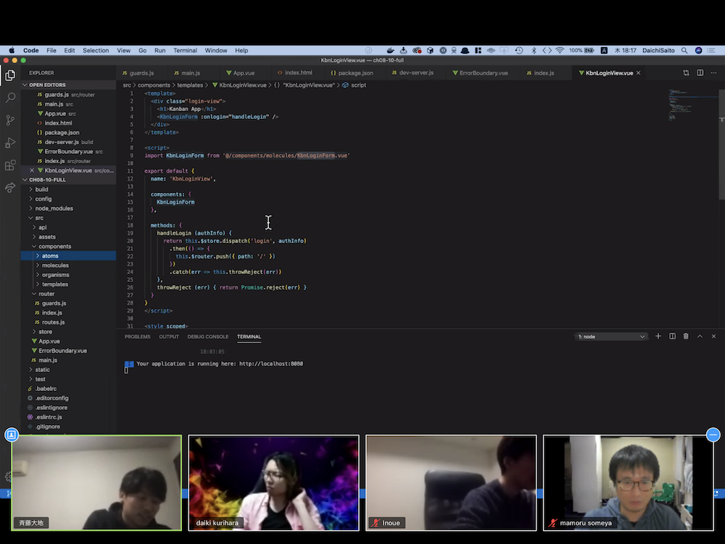This screenshot has width=725, height=544.
Task: Collapse the router folder
Action: pos(68,294)
